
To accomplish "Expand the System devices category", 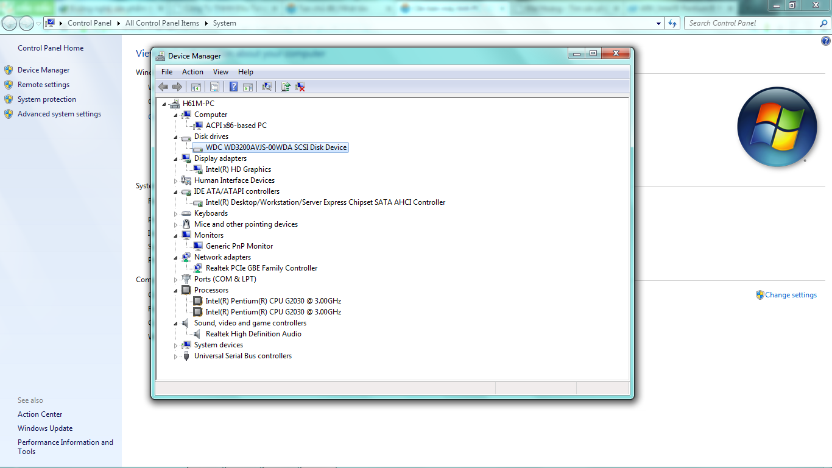I will tap(176, 345).
